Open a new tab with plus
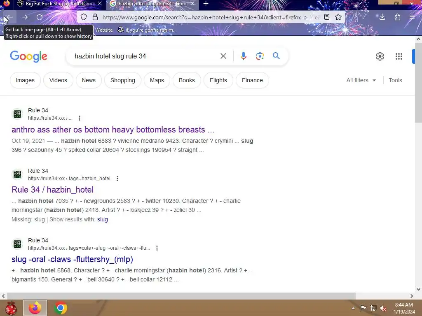422x316 pixels. tap(206, 4)
